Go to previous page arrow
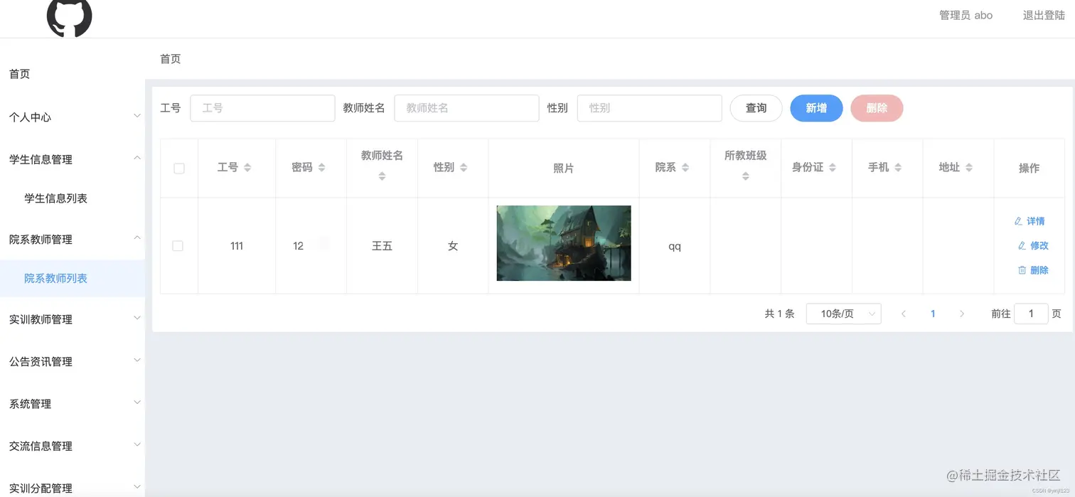 point(904,314)
